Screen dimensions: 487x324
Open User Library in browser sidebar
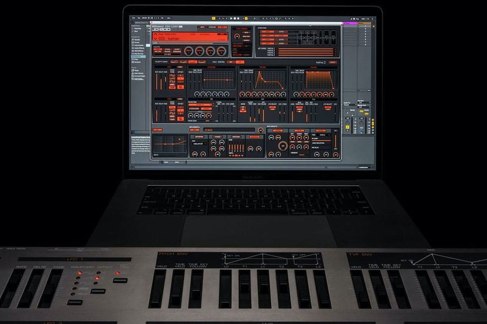coord(138,73)
